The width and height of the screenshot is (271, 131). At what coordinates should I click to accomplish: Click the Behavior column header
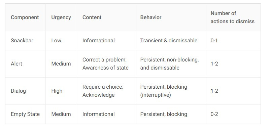151,17
